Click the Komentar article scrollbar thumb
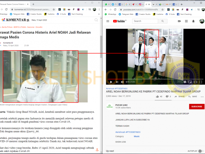 (x=101, y=47)
